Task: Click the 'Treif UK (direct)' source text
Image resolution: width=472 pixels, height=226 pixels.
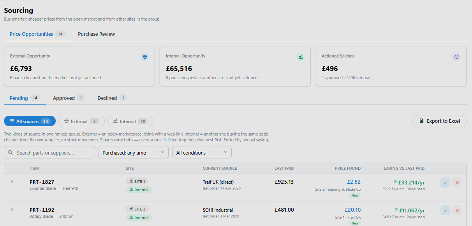Action: pos(218,182)
